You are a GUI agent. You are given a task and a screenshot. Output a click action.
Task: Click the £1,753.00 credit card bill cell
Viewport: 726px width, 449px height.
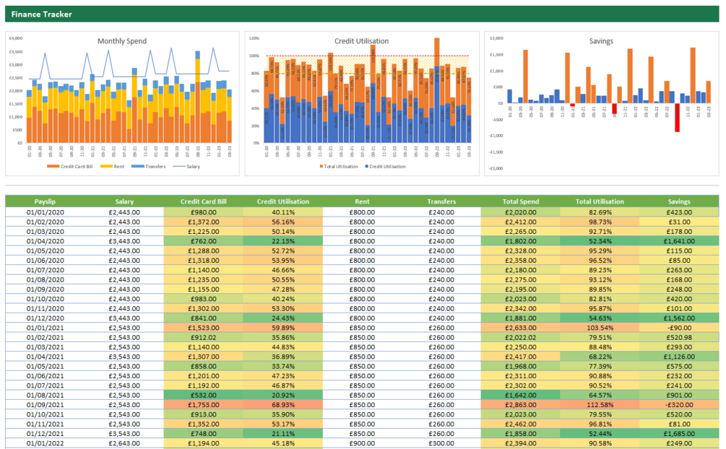[203, 405]
